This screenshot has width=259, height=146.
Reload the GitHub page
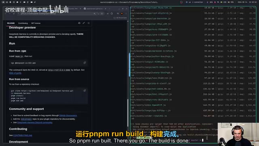[x=14, y=13]
